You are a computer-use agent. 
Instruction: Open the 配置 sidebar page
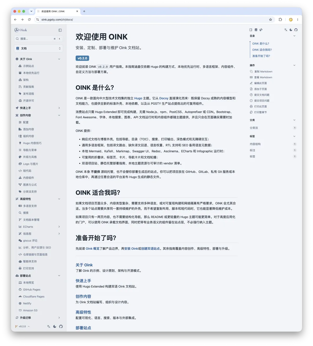26,122
